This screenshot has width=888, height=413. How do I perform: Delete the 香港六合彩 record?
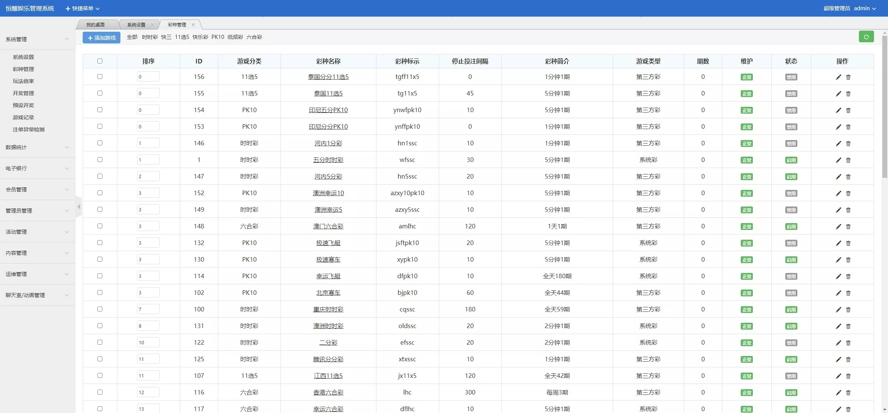click(x=848, y=392)
